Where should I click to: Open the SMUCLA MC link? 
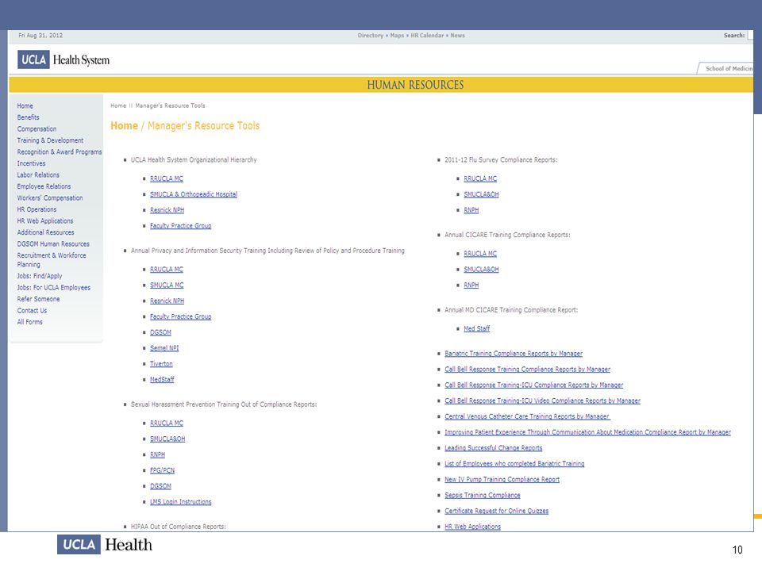[x=167, y=285]
